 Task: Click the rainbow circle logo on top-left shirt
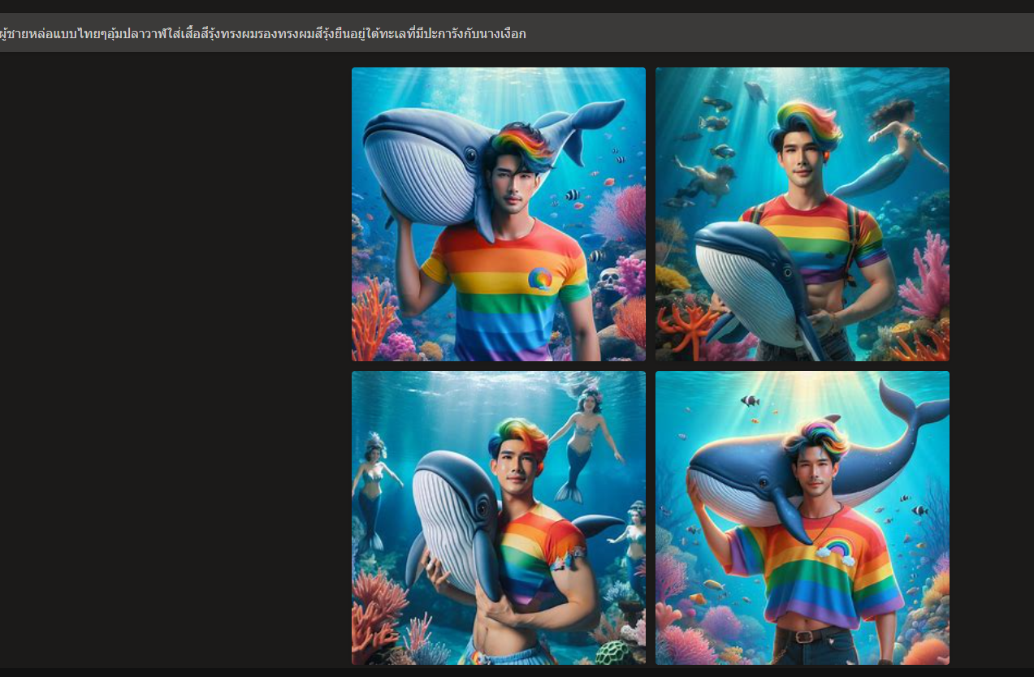pos(539,279)
